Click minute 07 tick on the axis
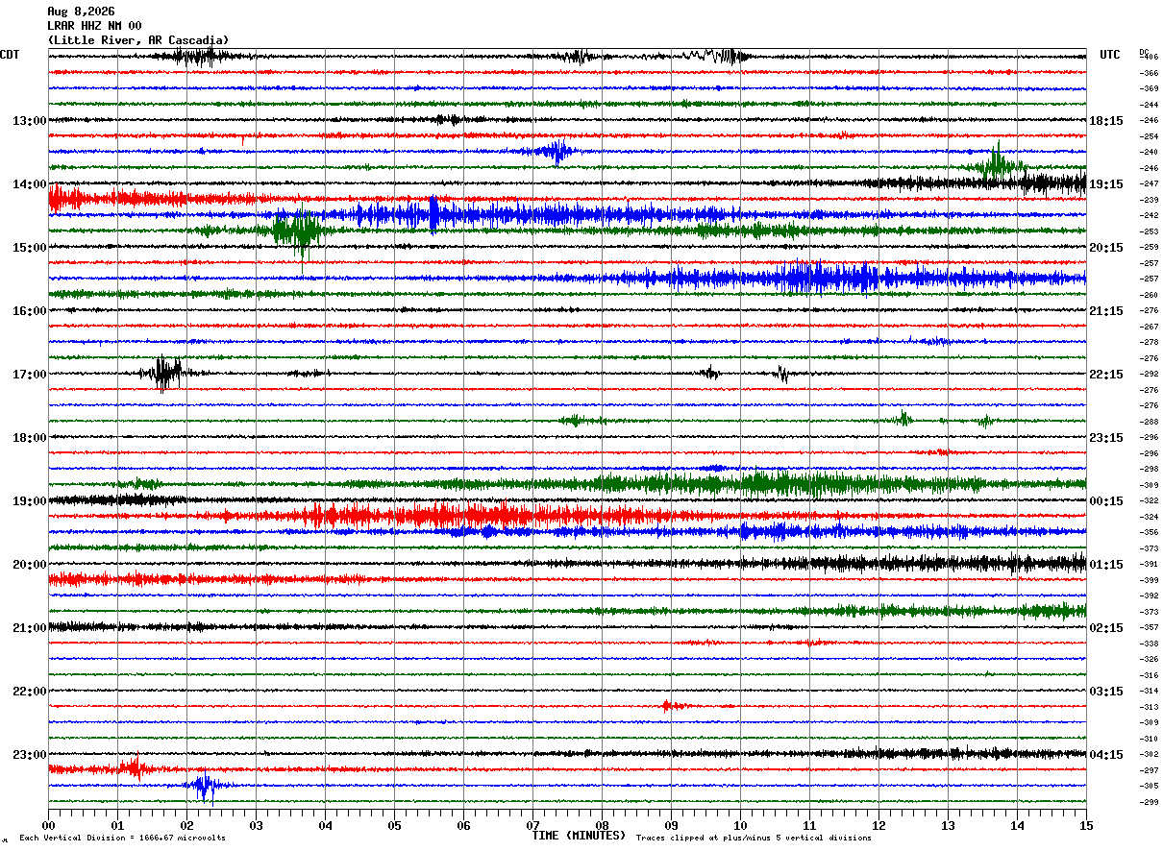Viewport: 1163px width, 851px height. pos(532,825)
